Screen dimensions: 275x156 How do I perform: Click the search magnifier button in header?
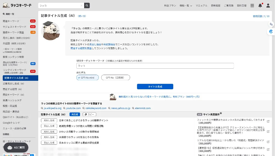87,5
